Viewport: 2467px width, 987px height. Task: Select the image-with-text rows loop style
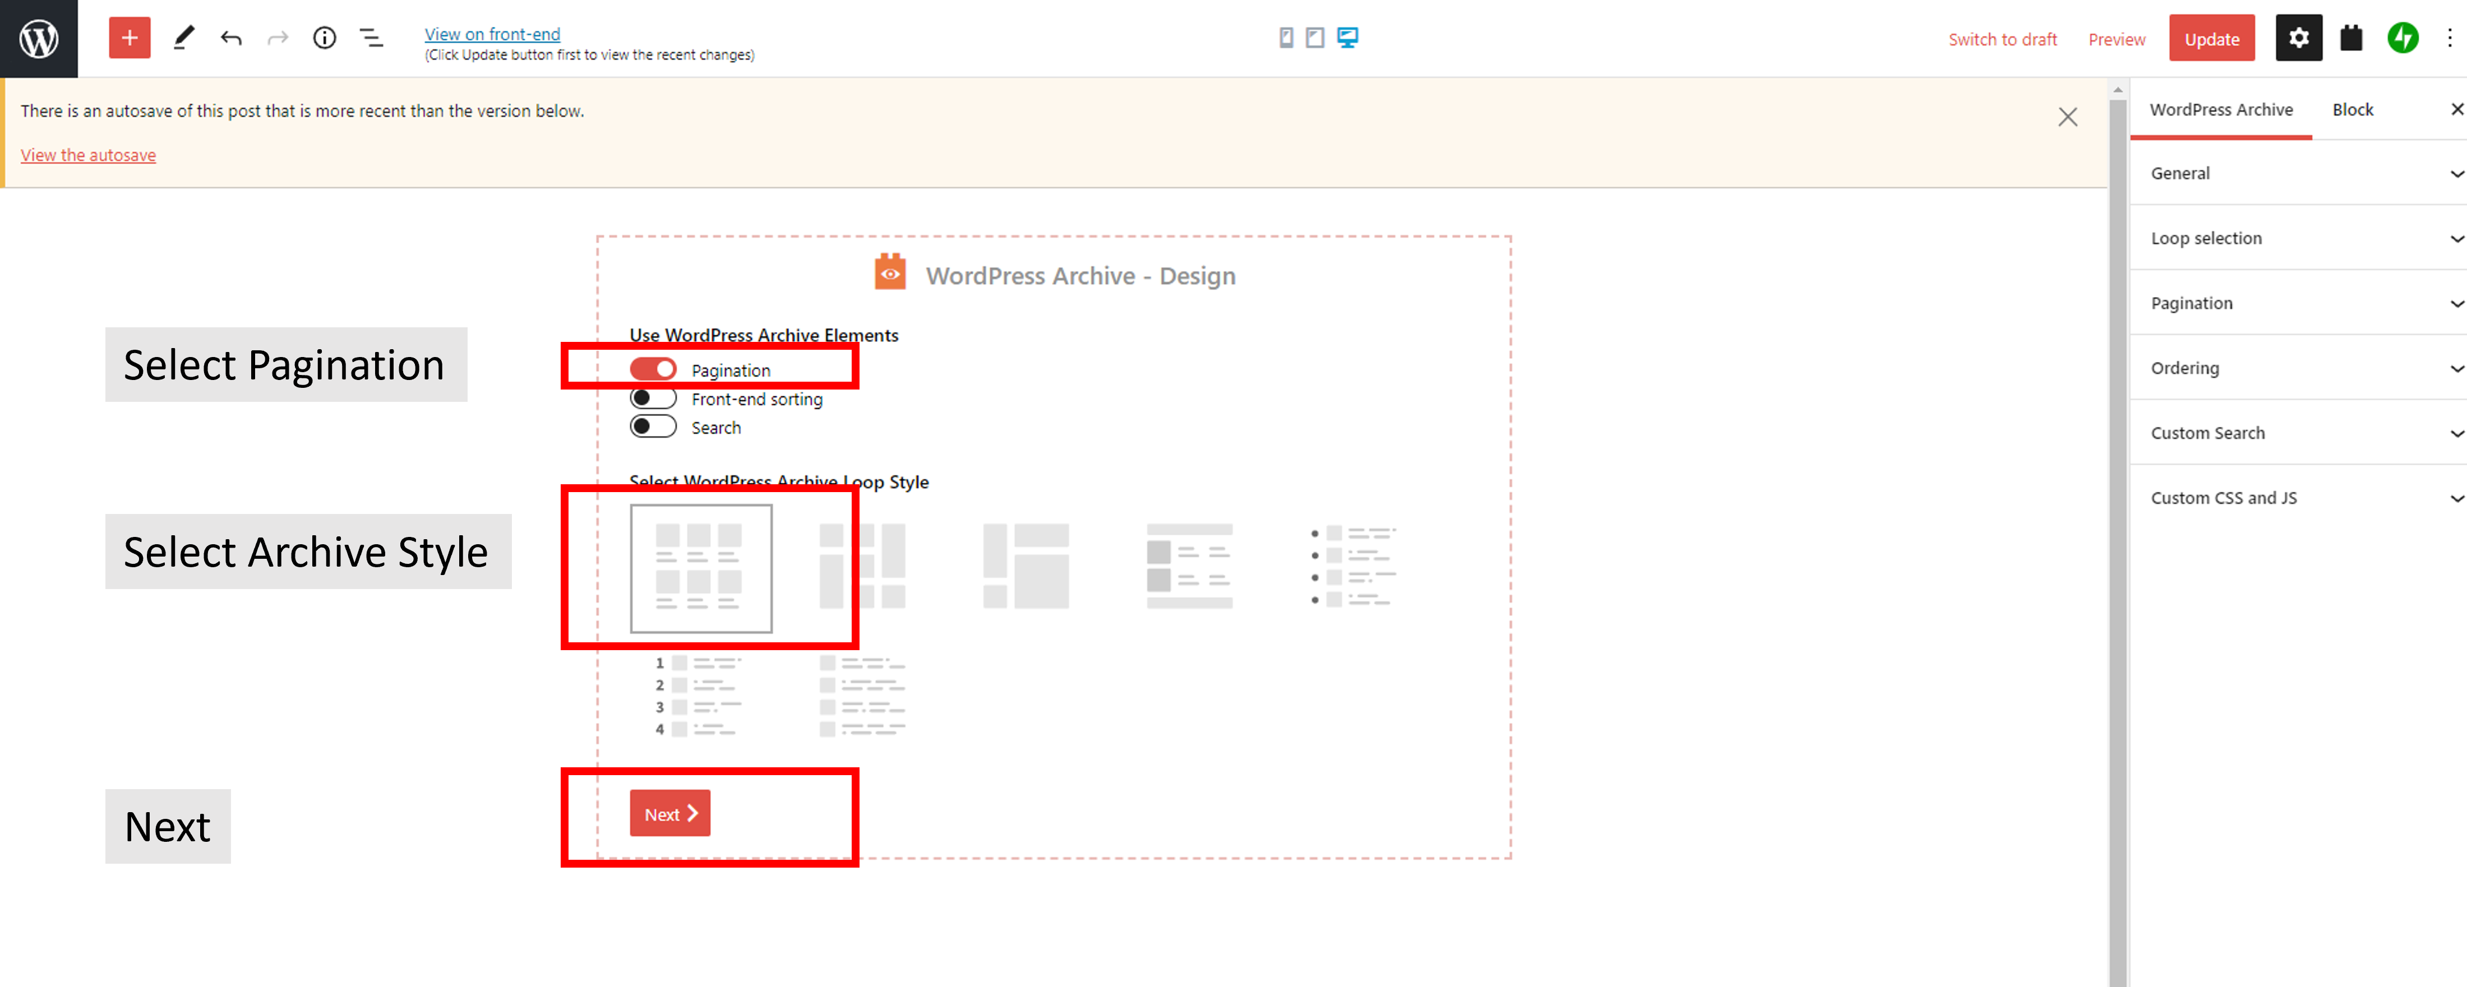(1189, 566)
